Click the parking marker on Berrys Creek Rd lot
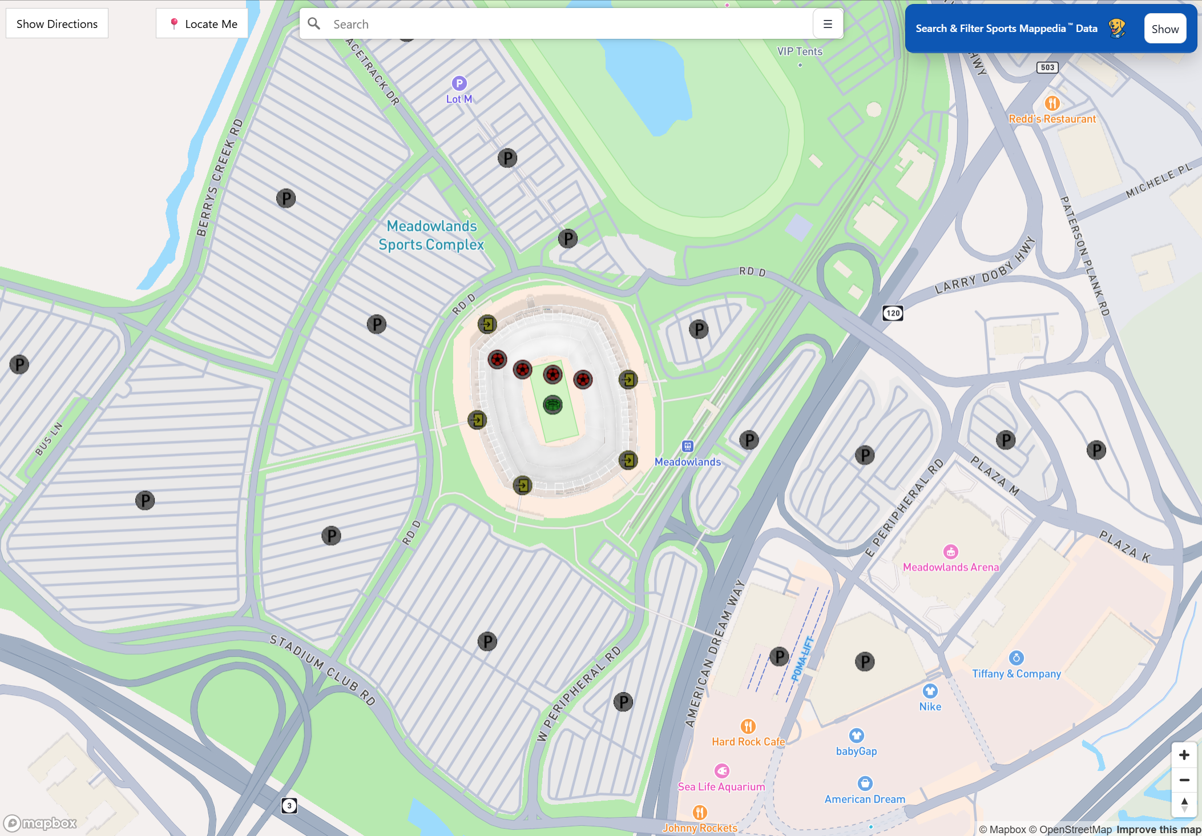This screenshot has height=836, width=1202. click(x=286, y=198)
